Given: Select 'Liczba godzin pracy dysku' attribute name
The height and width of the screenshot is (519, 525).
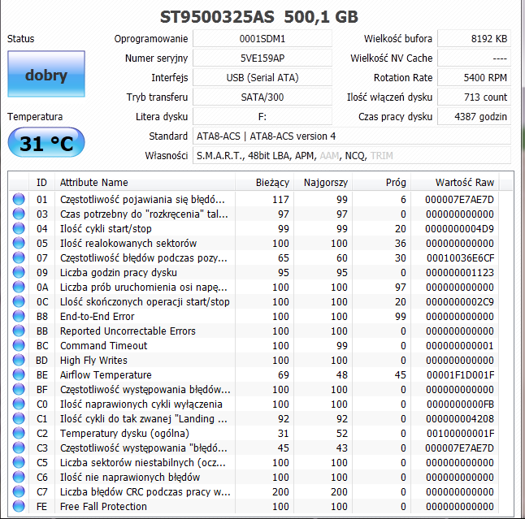Looking at the screenshot, I should click(119, 273).
